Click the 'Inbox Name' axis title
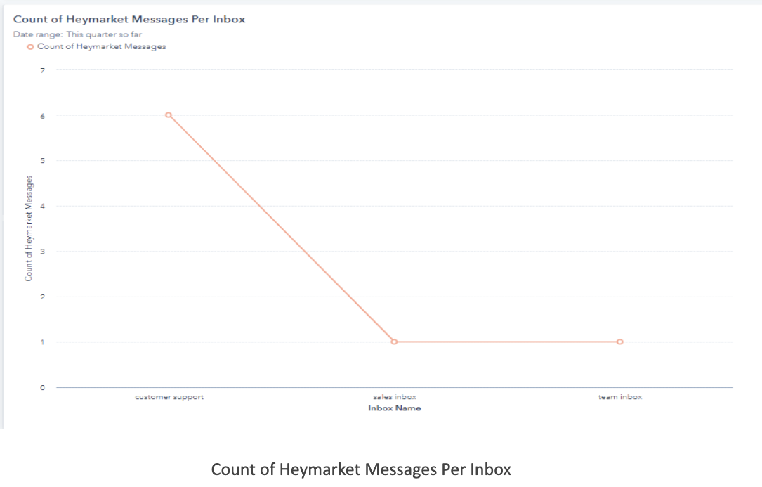This screenshot has height=487, width=762. coord(395,408)
